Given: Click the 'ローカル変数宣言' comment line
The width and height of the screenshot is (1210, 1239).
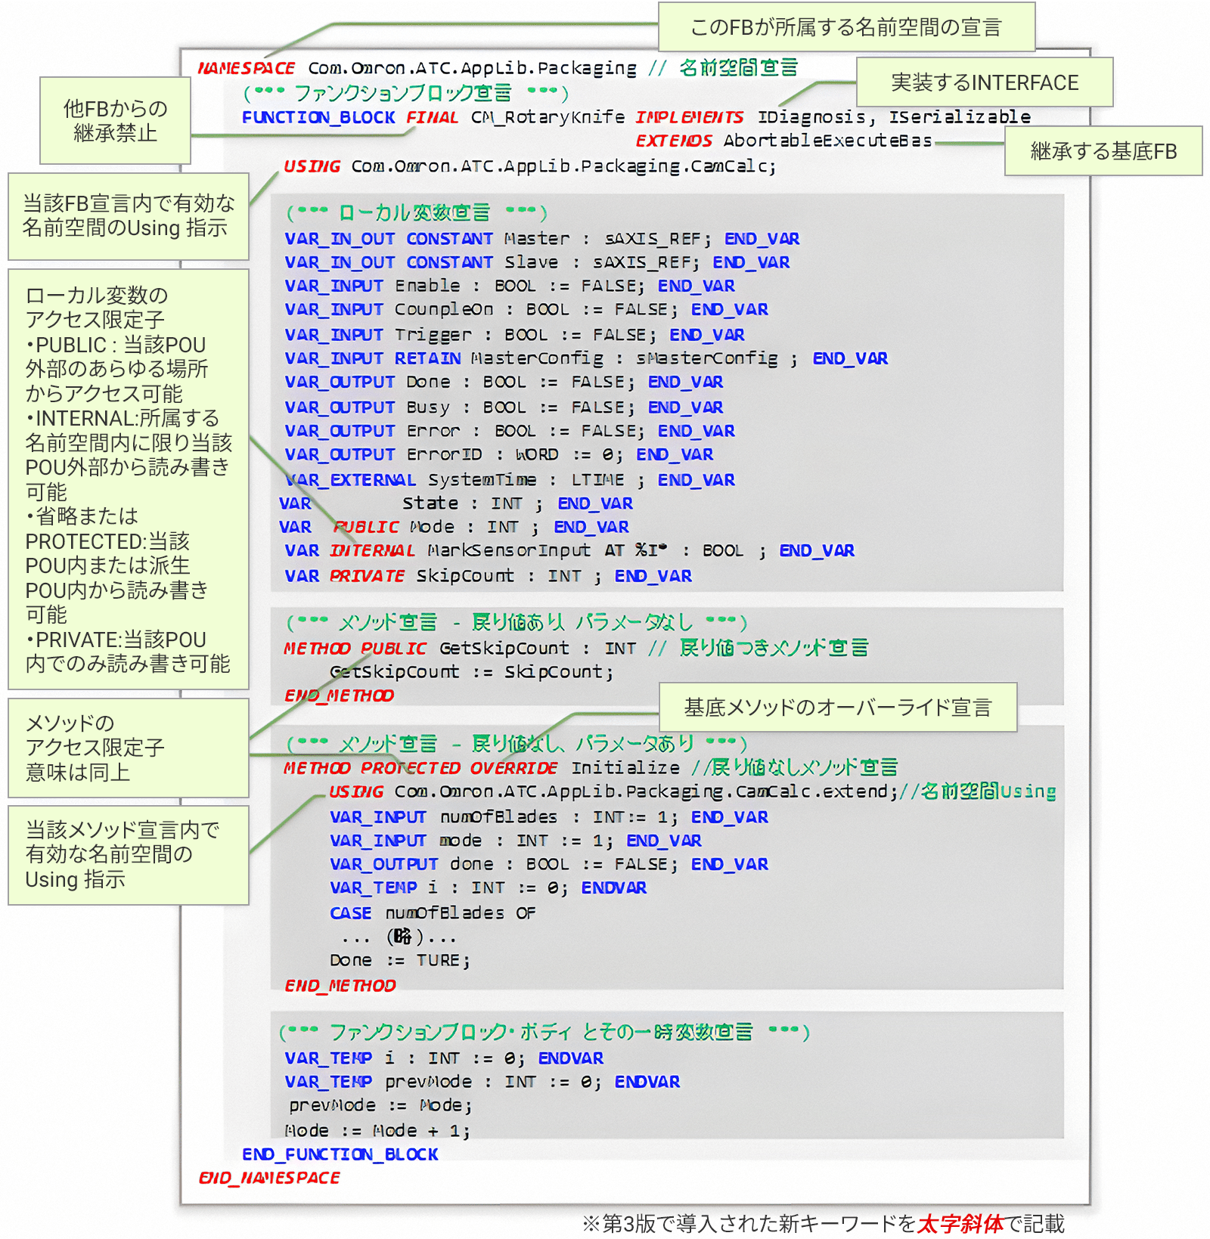Looking at the screenshot, I should pyautogui.click(x=417, y=212).
